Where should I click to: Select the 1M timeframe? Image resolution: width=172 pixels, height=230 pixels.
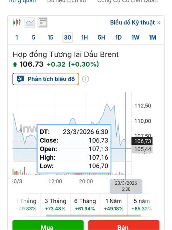152,37
